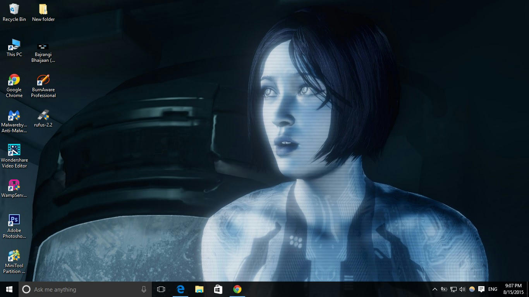Select the rufus-2.2 USB tool icon
Viewport: 529px width, 297px height.
tap(43, 118)
